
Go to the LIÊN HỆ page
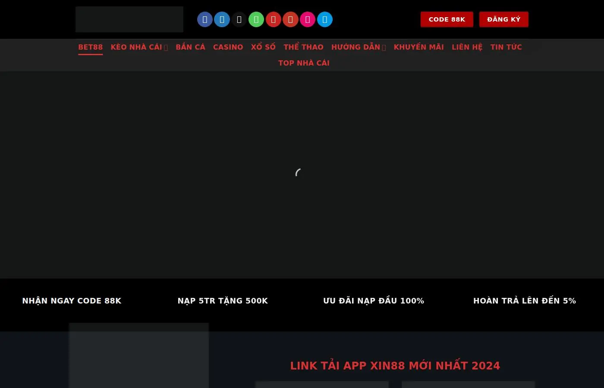[x=467, y=47]
